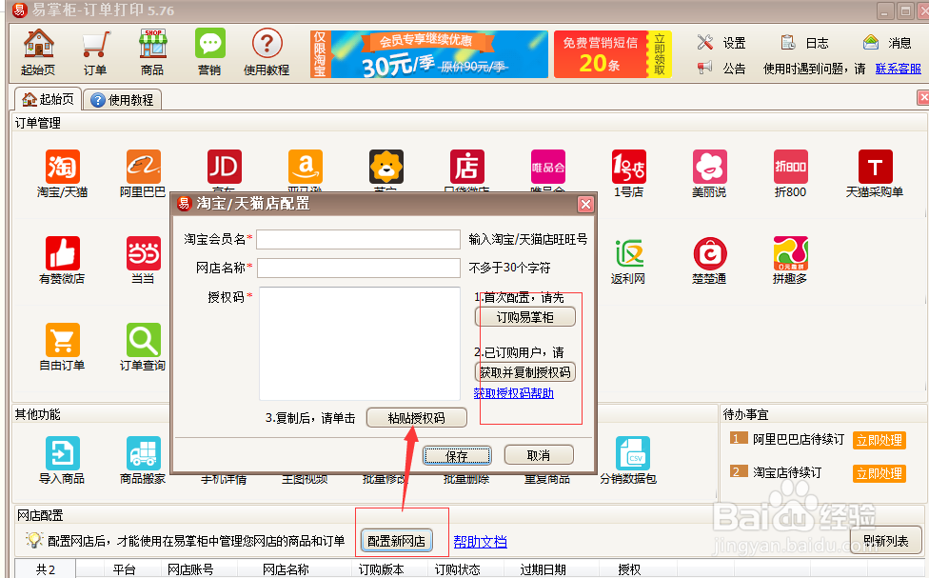Open the 30元/季 member discount banner

tap(429, 54)
